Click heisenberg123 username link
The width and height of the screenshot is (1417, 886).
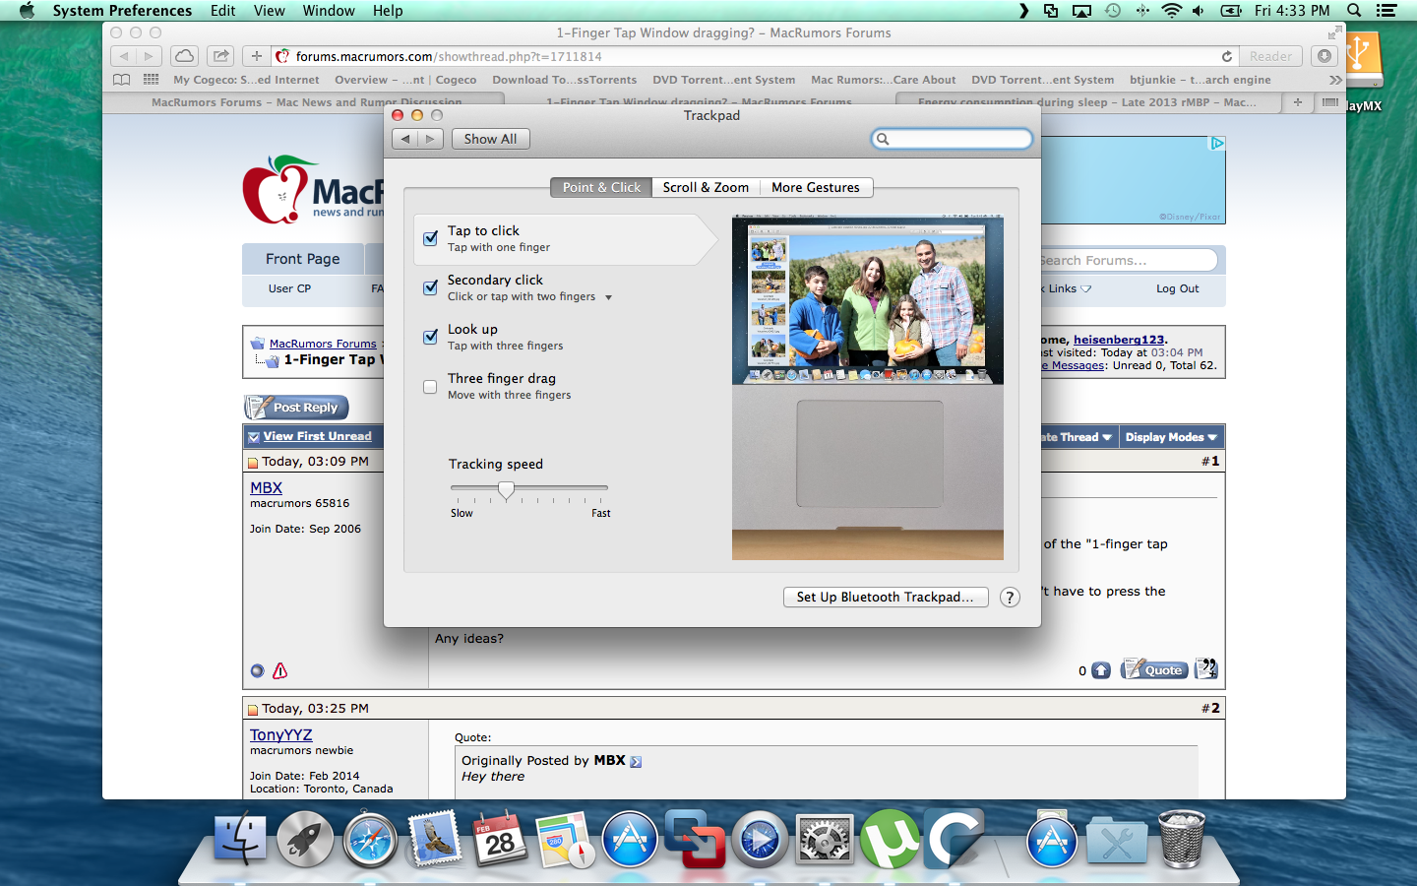pyautogui.click(x=1118, y=340)
